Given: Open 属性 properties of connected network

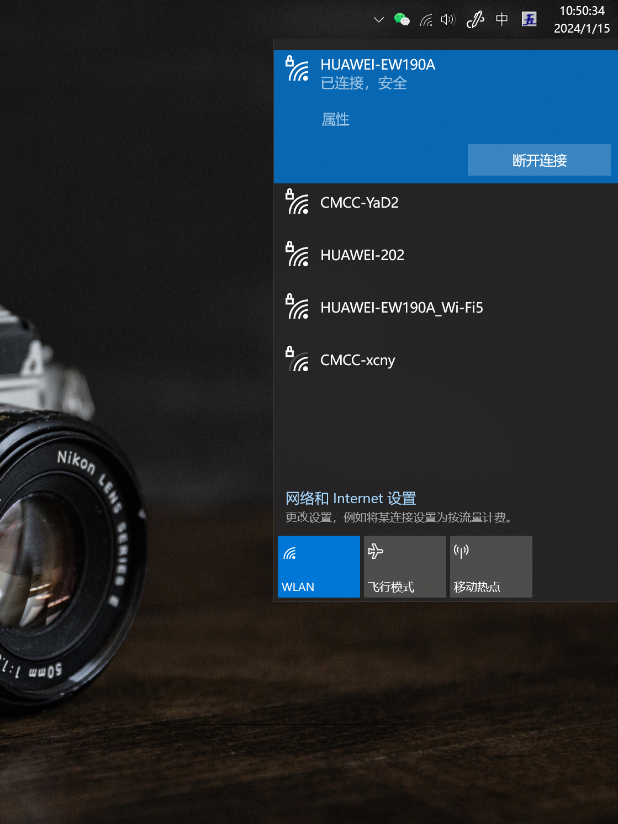Looking at the screenshot, I should point(335,119).
